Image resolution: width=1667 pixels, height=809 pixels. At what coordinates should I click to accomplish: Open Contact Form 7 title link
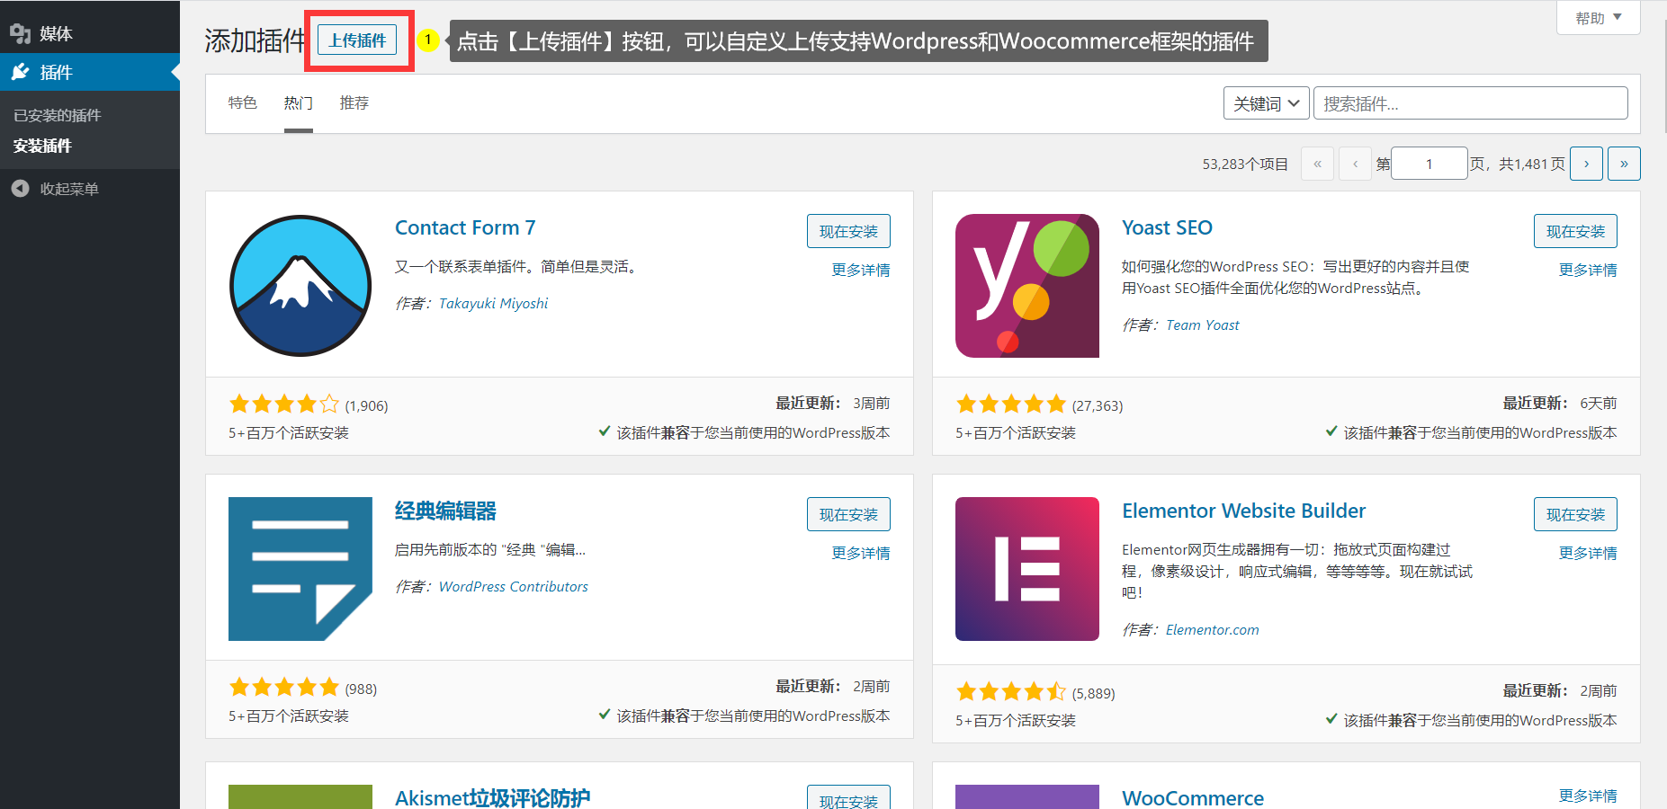[465, 227]
